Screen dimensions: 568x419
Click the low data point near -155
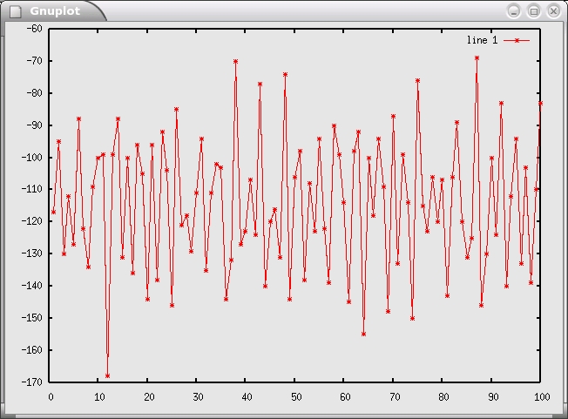[x=363, y=334]
